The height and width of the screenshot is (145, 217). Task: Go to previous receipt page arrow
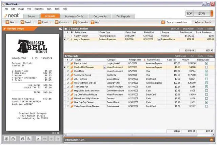(x=52, y=139)
